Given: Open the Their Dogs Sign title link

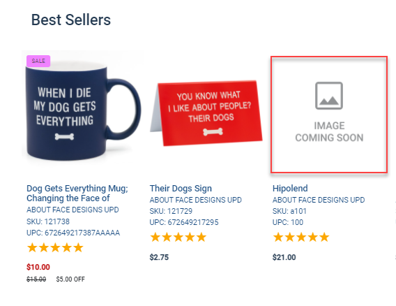Looking at the screenshot, I should pos(181,189).
